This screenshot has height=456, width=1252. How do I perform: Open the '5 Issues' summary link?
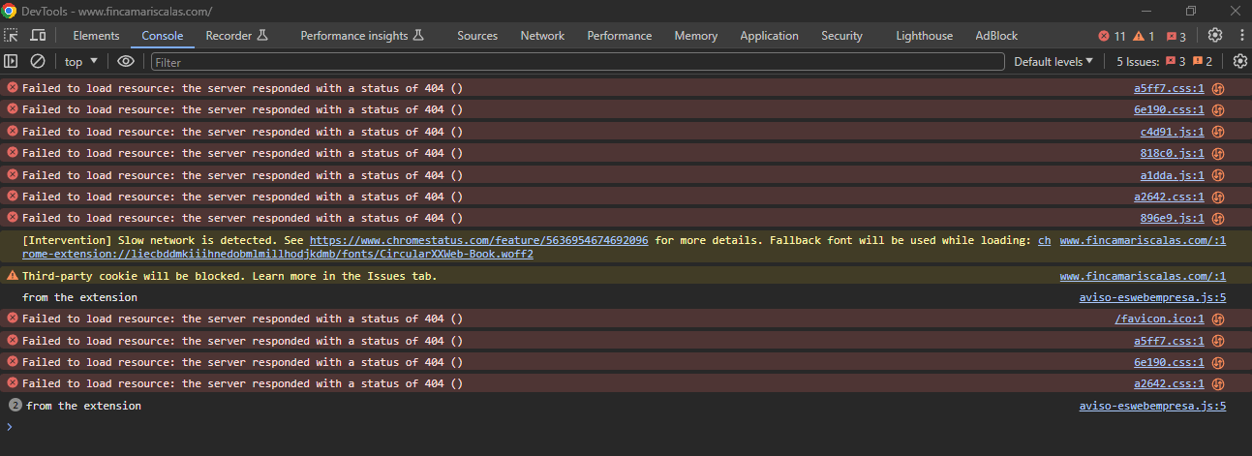point(1164,61)
